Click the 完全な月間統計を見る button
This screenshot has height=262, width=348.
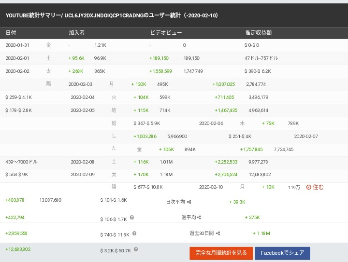221,253
